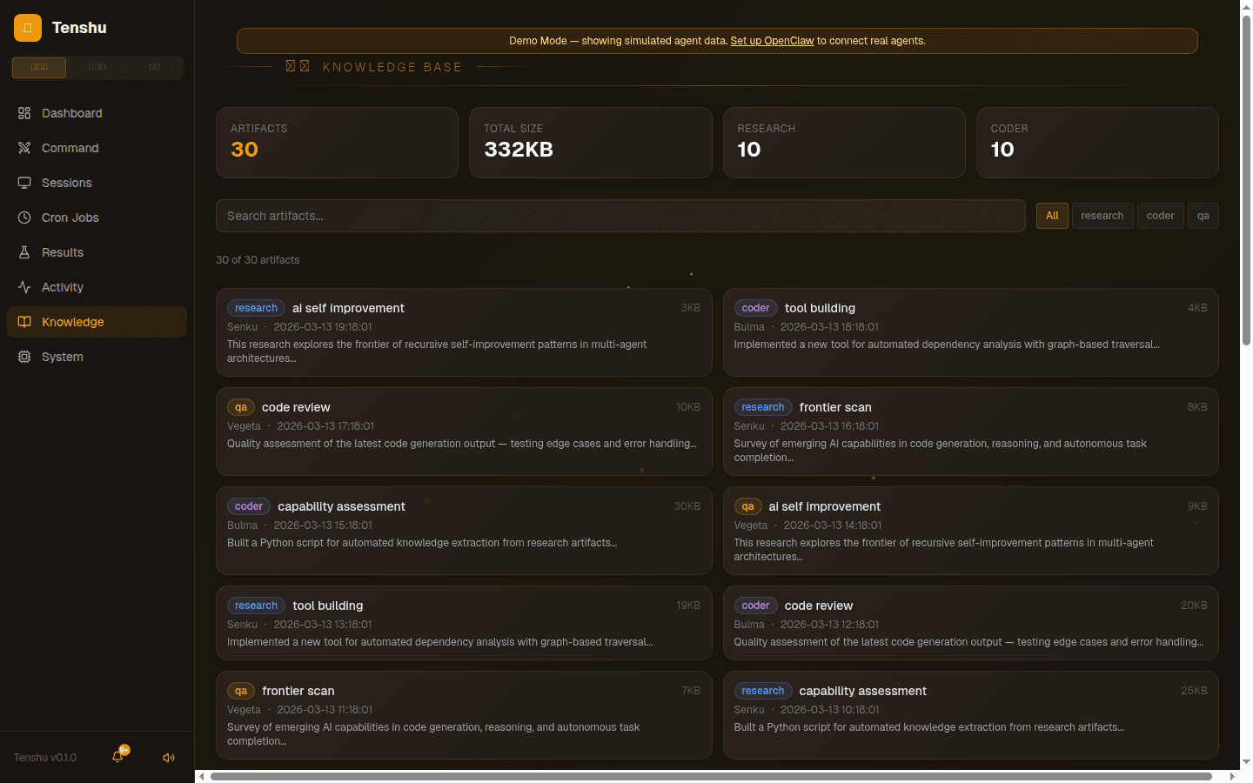
Task: Click the Command crossed-swords icon
Action: tap(24, 148)
